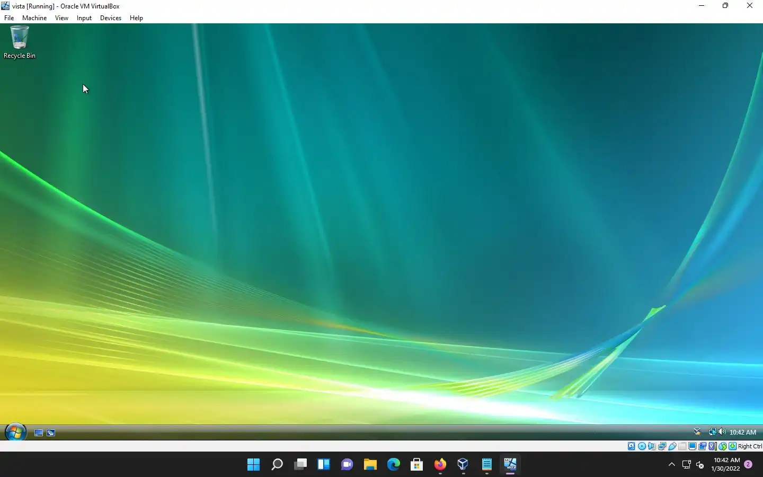Viewport: 763px width, 477px height.
Task: Click VirtualBox optical disk indicator
Action: [x=642, y=446]
